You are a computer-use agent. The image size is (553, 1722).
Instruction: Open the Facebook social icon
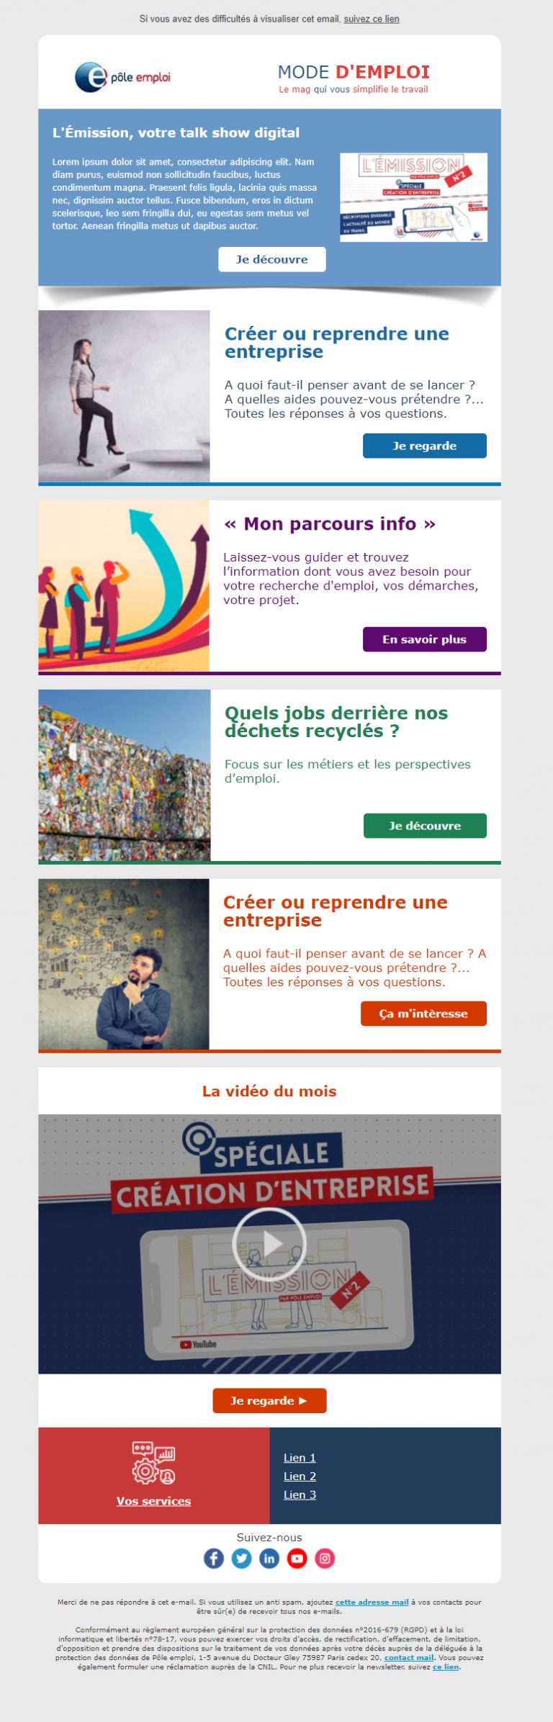pyautogui.click(x=214, y=1559)
